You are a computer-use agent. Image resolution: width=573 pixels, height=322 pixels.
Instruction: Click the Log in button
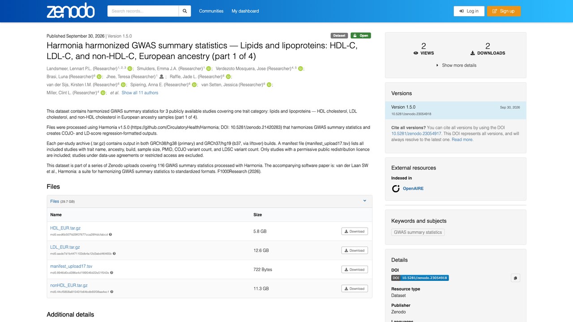(x=469, y=11)
